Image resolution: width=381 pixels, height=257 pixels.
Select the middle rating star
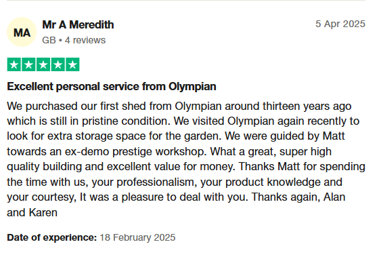tap(43, 64)
